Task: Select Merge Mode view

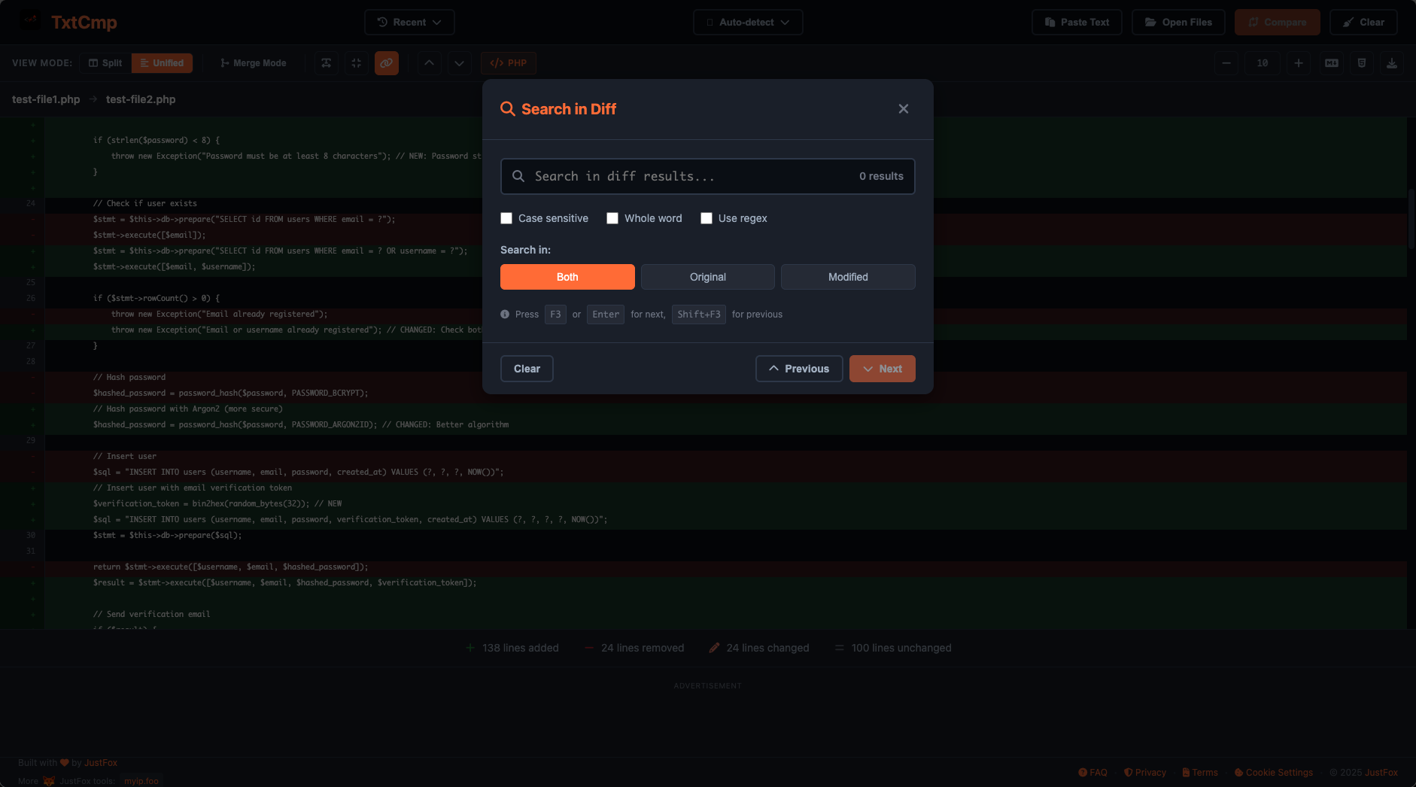Action: point(253,63)
